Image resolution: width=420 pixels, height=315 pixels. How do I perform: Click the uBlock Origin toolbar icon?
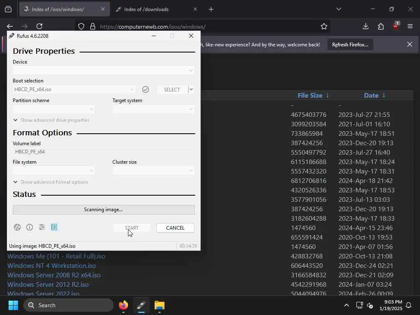[x=396, y=26]
